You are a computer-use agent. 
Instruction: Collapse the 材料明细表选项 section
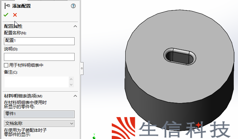75,96
